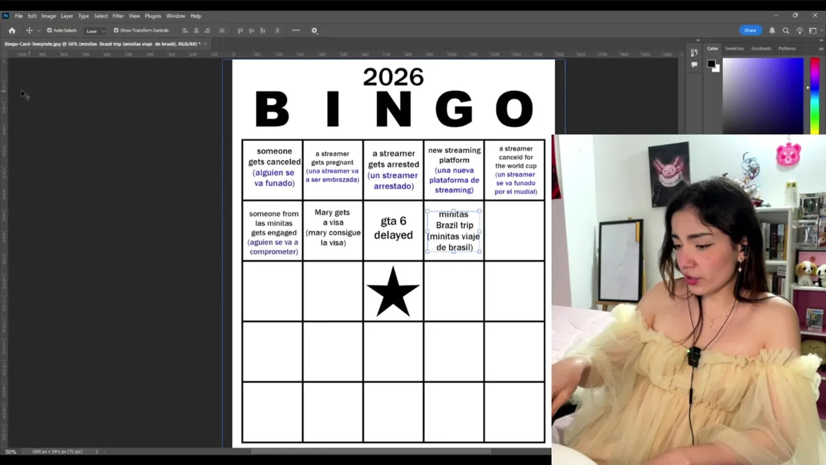Toggle the Auto-Select checkbox
The width and height of the screenshot is (826, 465).
pyautogui.click(x=49, y=30)
